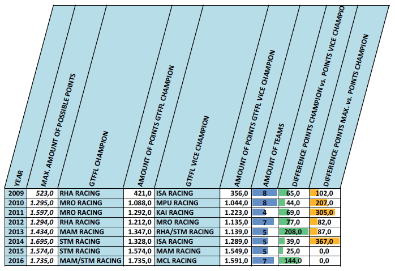Select orange bar cell 102,0

pyautogui.click(x=325, y=193)
